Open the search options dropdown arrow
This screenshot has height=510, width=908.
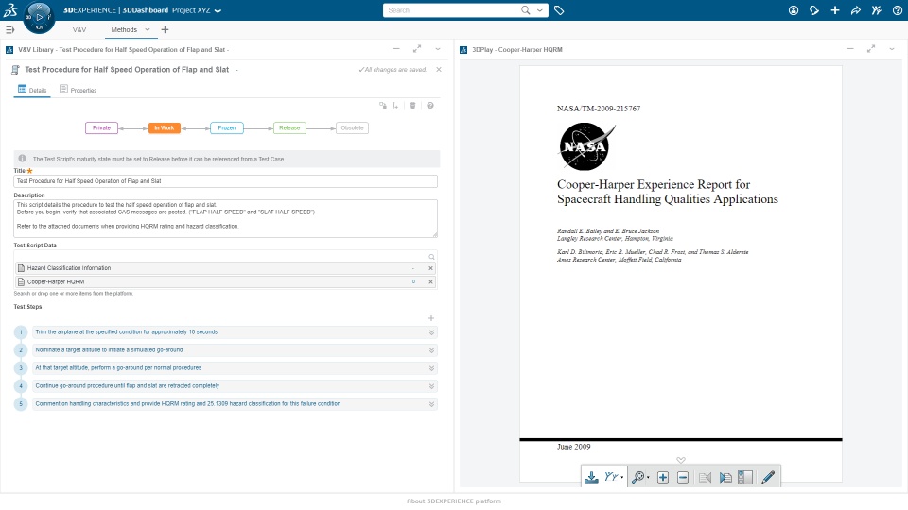point(540,9)
